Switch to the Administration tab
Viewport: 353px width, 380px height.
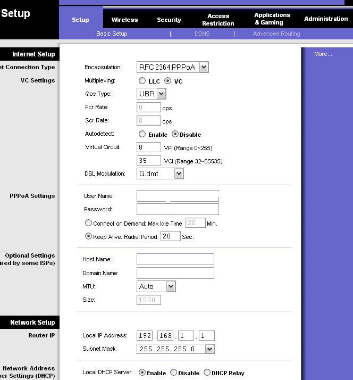[x=326, y=19]
